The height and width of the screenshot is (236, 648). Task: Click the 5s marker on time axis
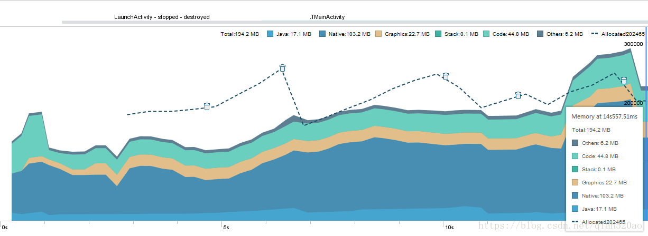(226, 228)
